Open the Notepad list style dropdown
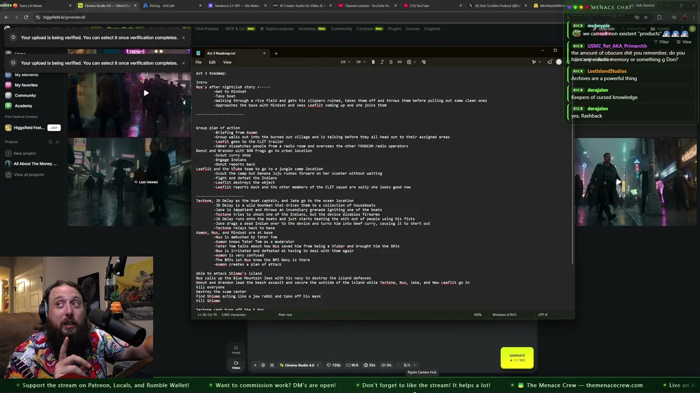 [x=360, y=62]
